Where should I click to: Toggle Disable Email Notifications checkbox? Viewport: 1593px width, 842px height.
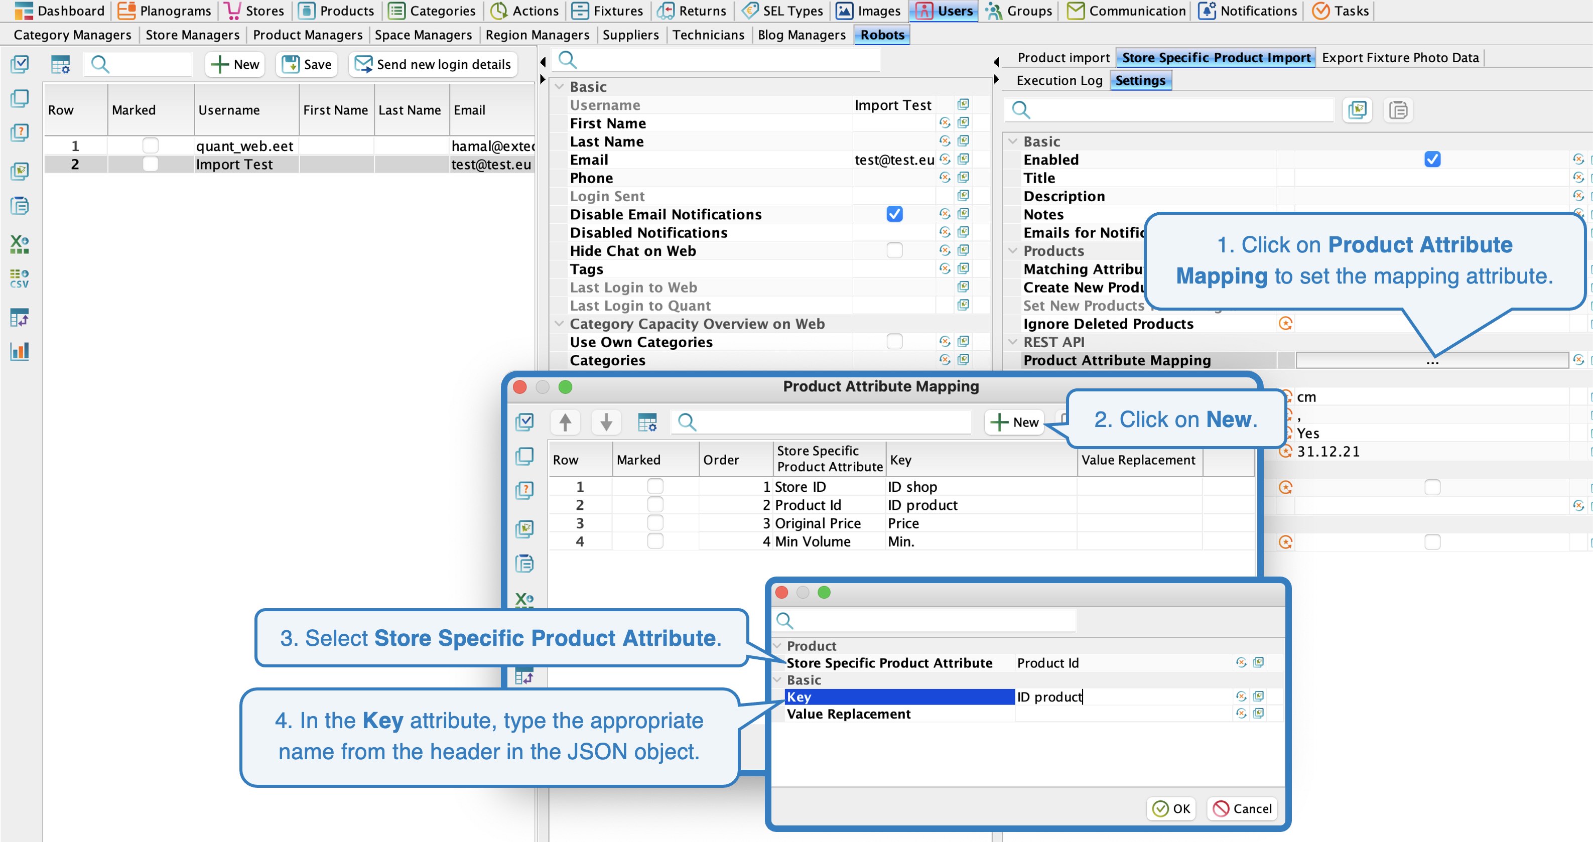(x=894, y=214)
